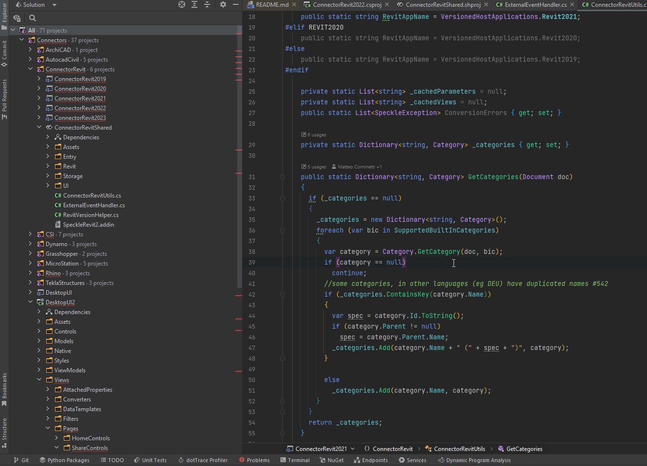Open the Solution view dropdown
This screenshot has height=466, width=647.
click(54, 5)
